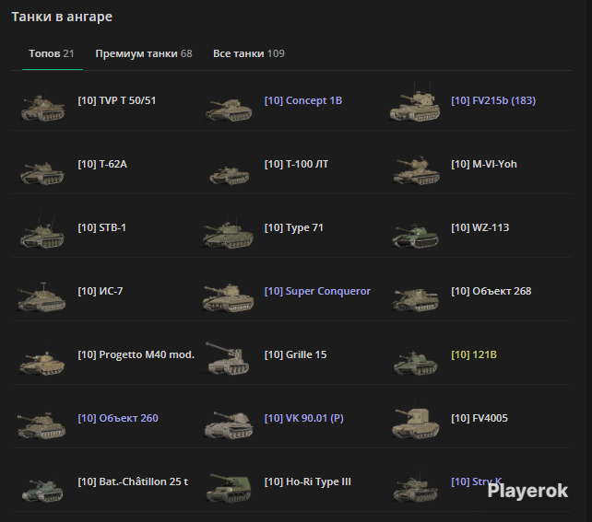This screenshot has width=592, height=522.
Task: Click the WZ-113 tank icon
Action: [415, 236]
